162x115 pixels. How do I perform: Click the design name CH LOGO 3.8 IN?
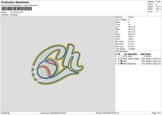(16, 12)
